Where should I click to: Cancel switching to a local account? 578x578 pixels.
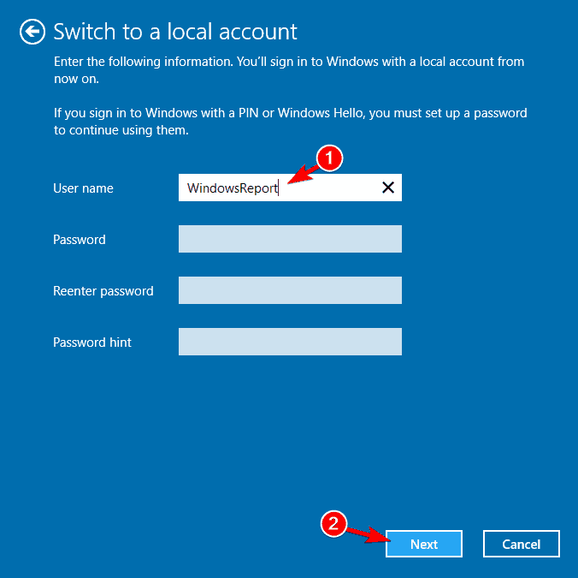[x=522, y=544]
